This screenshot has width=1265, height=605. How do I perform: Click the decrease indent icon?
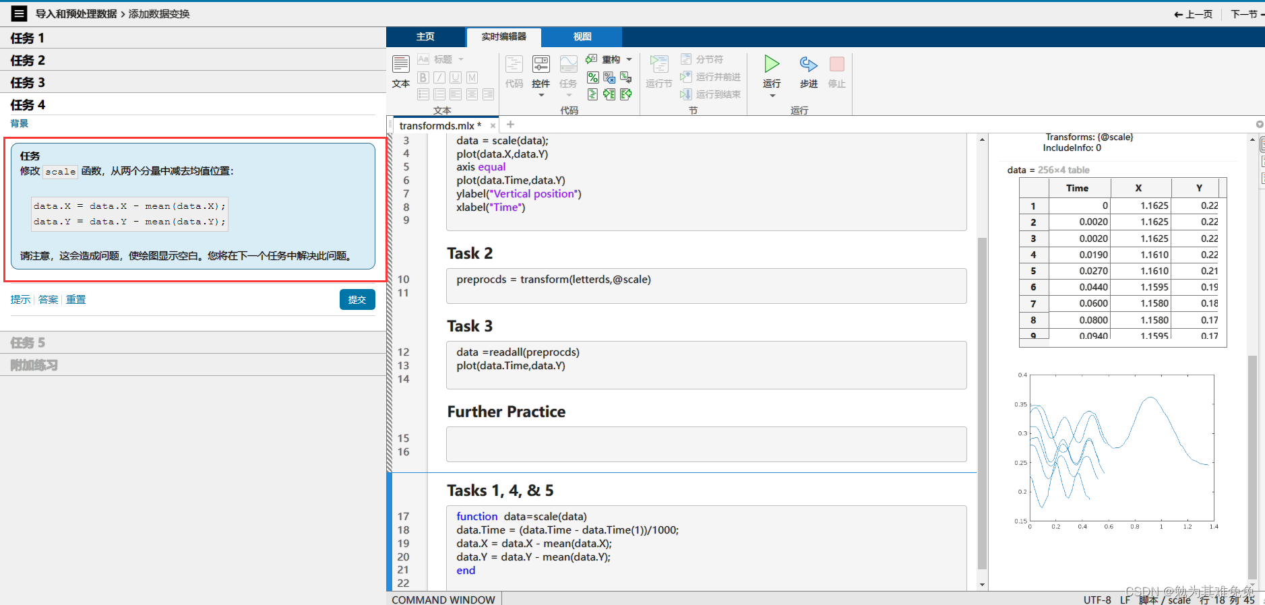626,94
